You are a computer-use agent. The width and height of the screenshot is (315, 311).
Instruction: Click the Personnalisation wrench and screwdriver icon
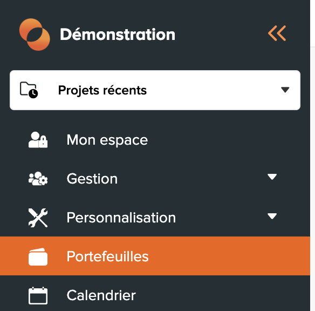click(38, 218)
